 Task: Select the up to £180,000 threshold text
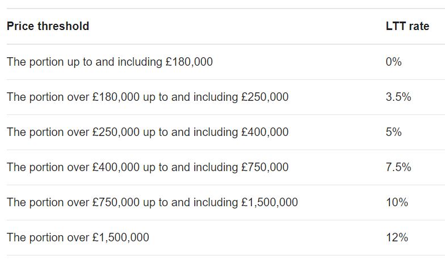pyautogui.click(x=110, y=62)
